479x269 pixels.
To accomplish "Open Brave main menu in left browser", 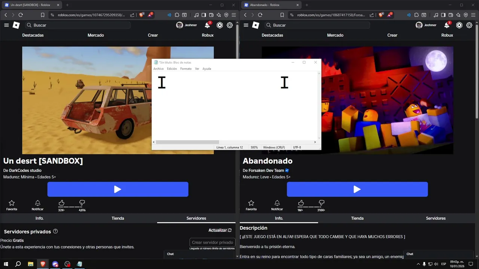I will tap(234, 15).
